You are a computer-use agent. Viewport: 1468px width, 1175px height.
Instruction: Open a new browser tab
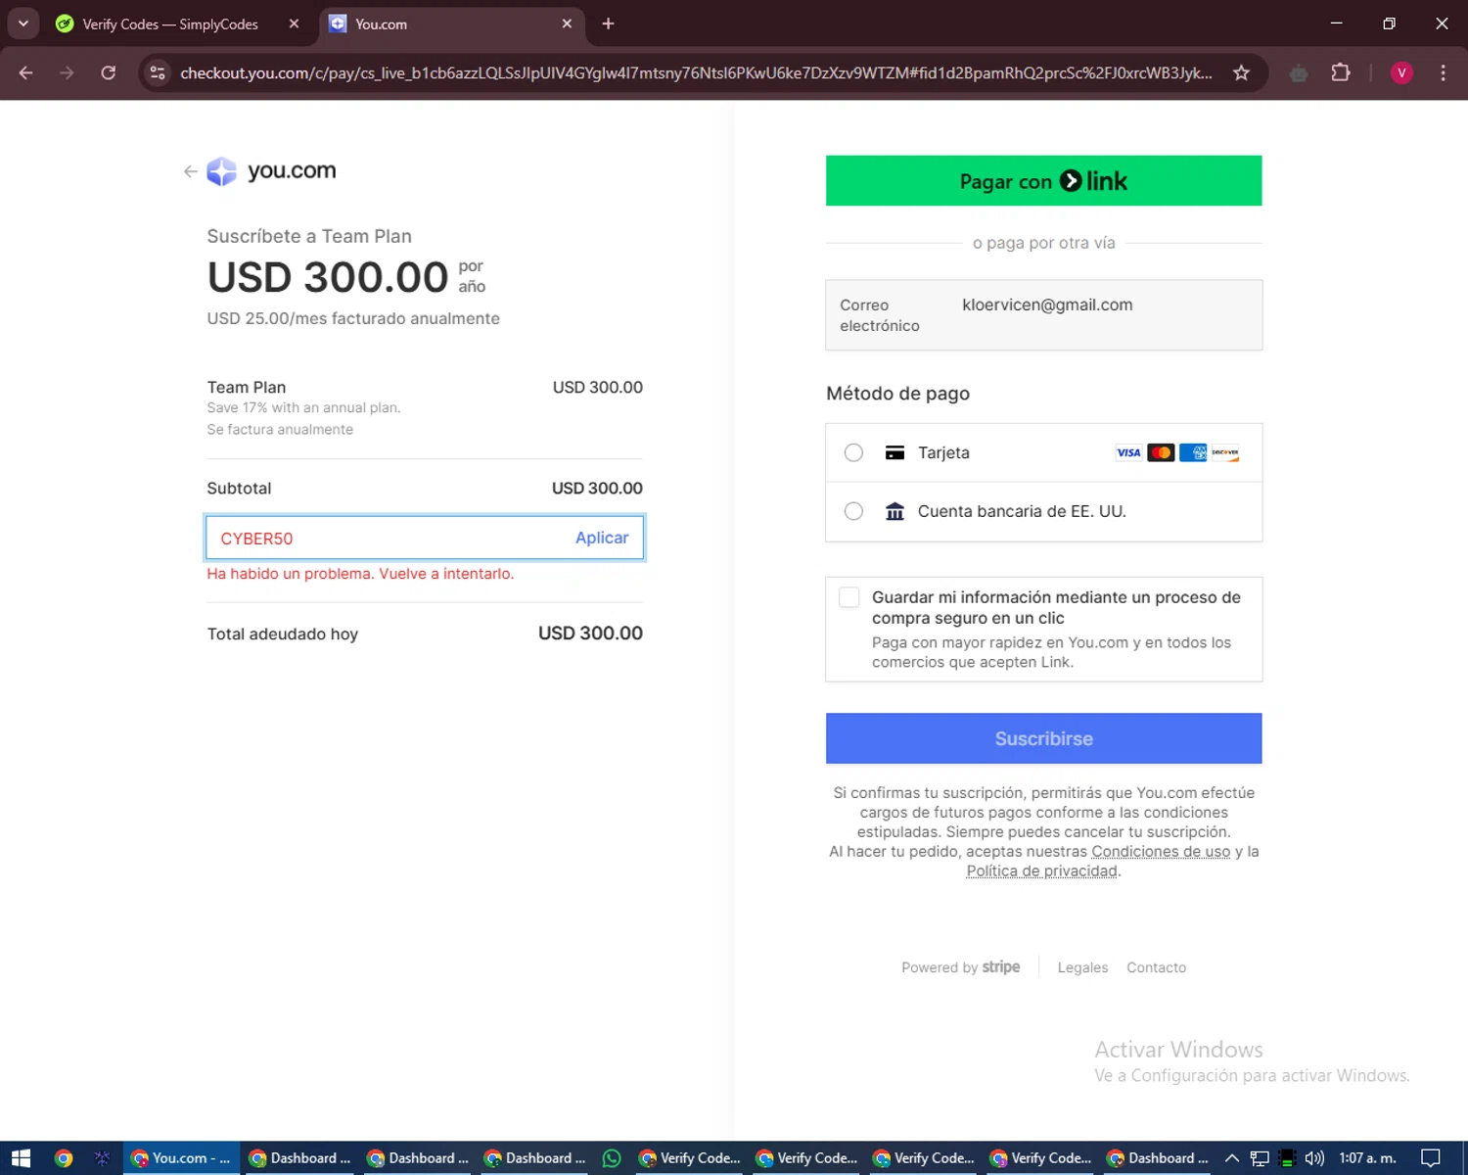608,23
